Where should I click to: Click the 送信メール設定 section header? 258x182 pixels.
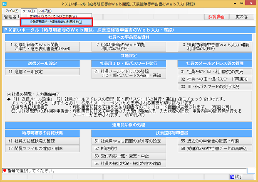(x=42, y=64)
